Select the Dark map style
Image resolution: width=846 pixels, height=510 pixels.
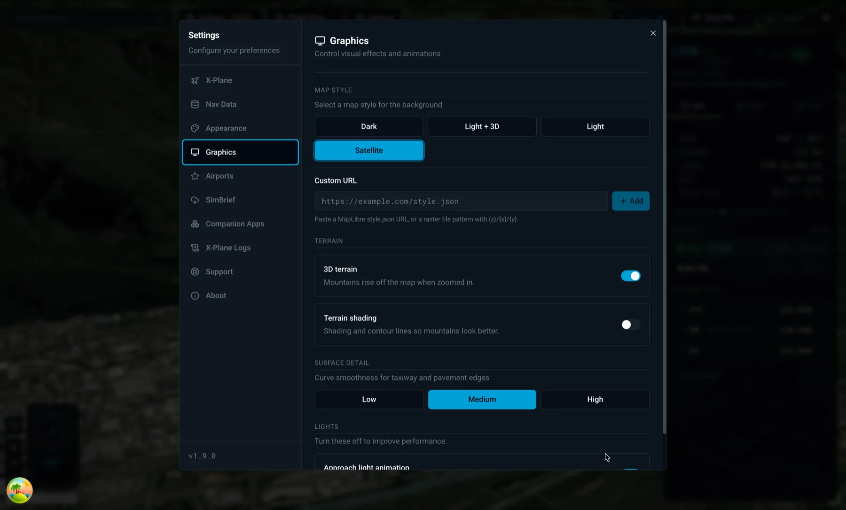[x=369, y=127]
